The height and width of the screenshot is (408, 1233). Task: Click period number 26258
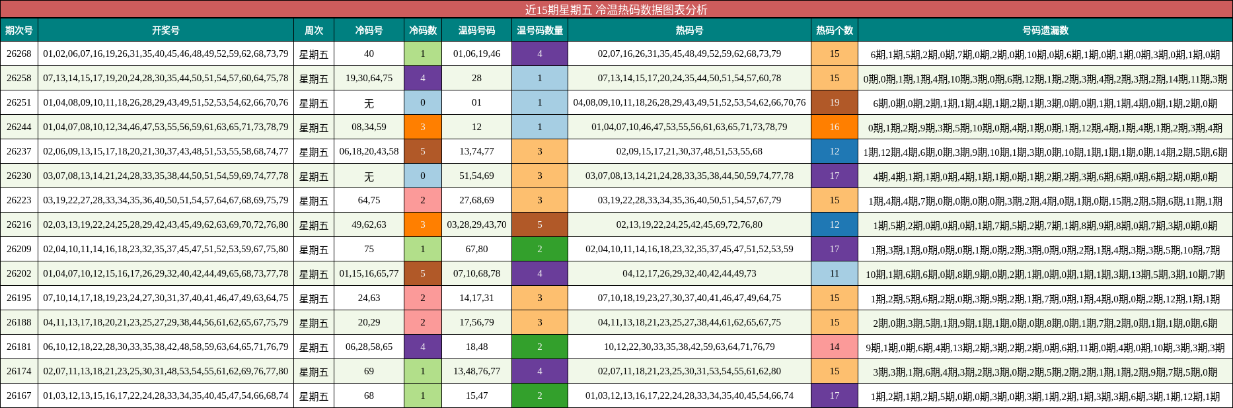click(19, 78)
